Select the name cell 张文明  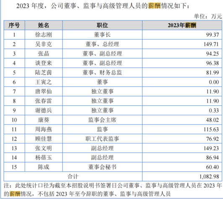click(x=44, y=148)
